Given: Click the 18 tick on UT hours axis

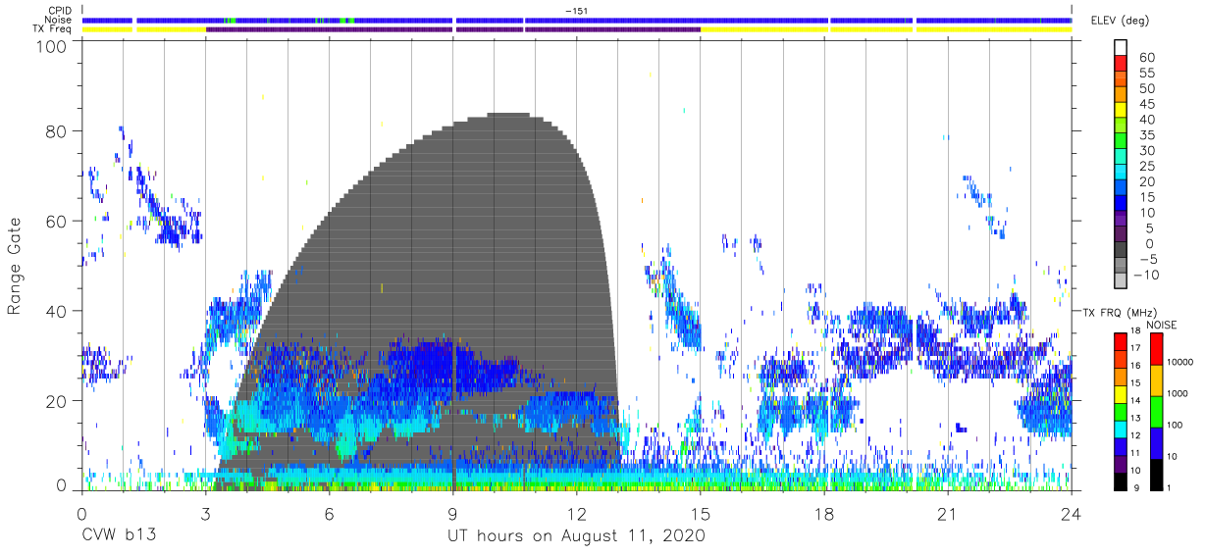Looking at the screenshot, I should (x=823, y=515).
